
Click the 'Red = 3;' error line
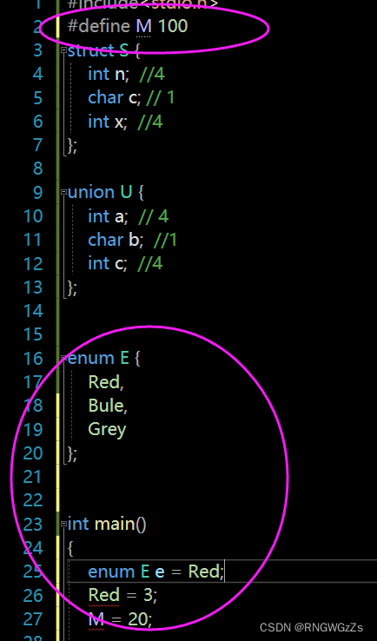tap(122, 595)
